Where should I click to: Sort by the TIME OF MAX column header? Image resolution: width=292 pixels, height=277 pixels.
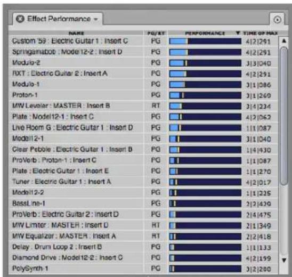(x=261, y=34)
